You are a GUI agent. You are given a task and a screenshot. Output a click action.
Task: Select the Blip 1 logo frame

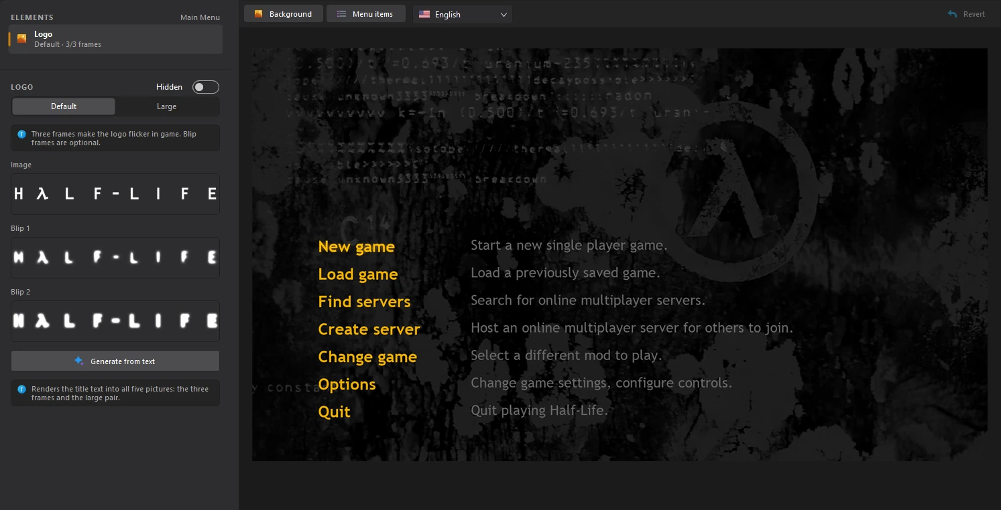115,258
